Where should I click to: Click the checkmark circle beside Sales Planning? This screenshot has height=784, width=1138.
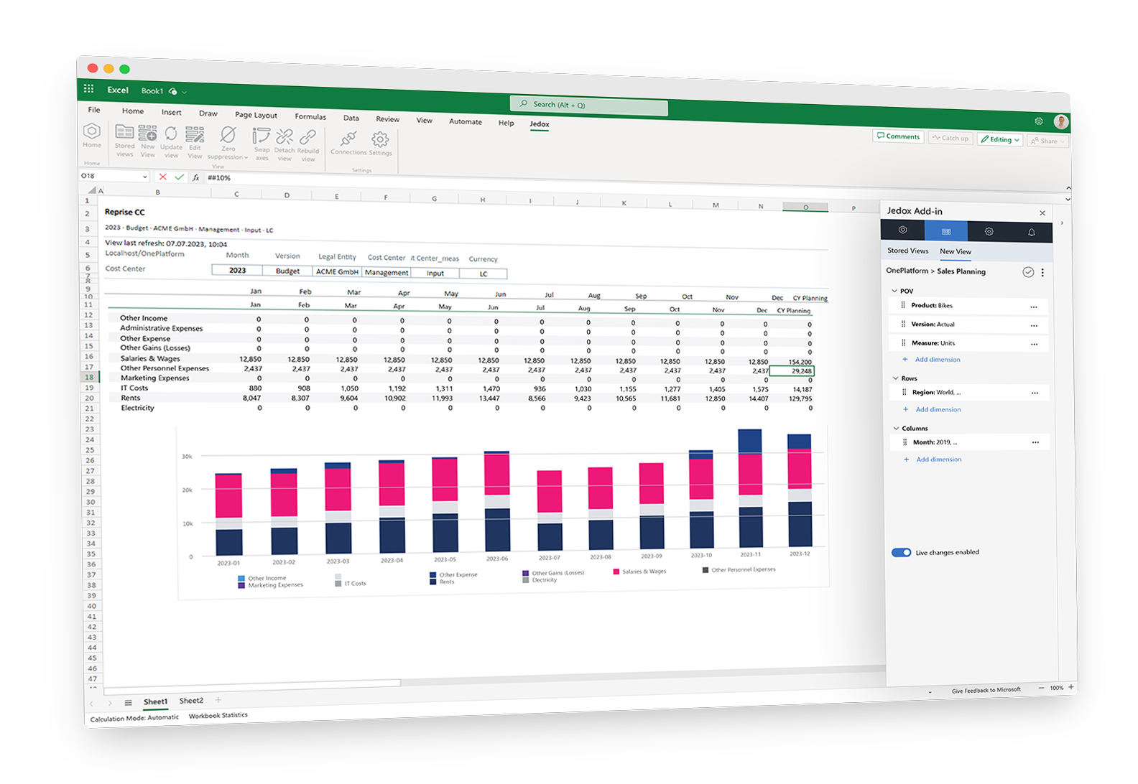coord(1028,272)
